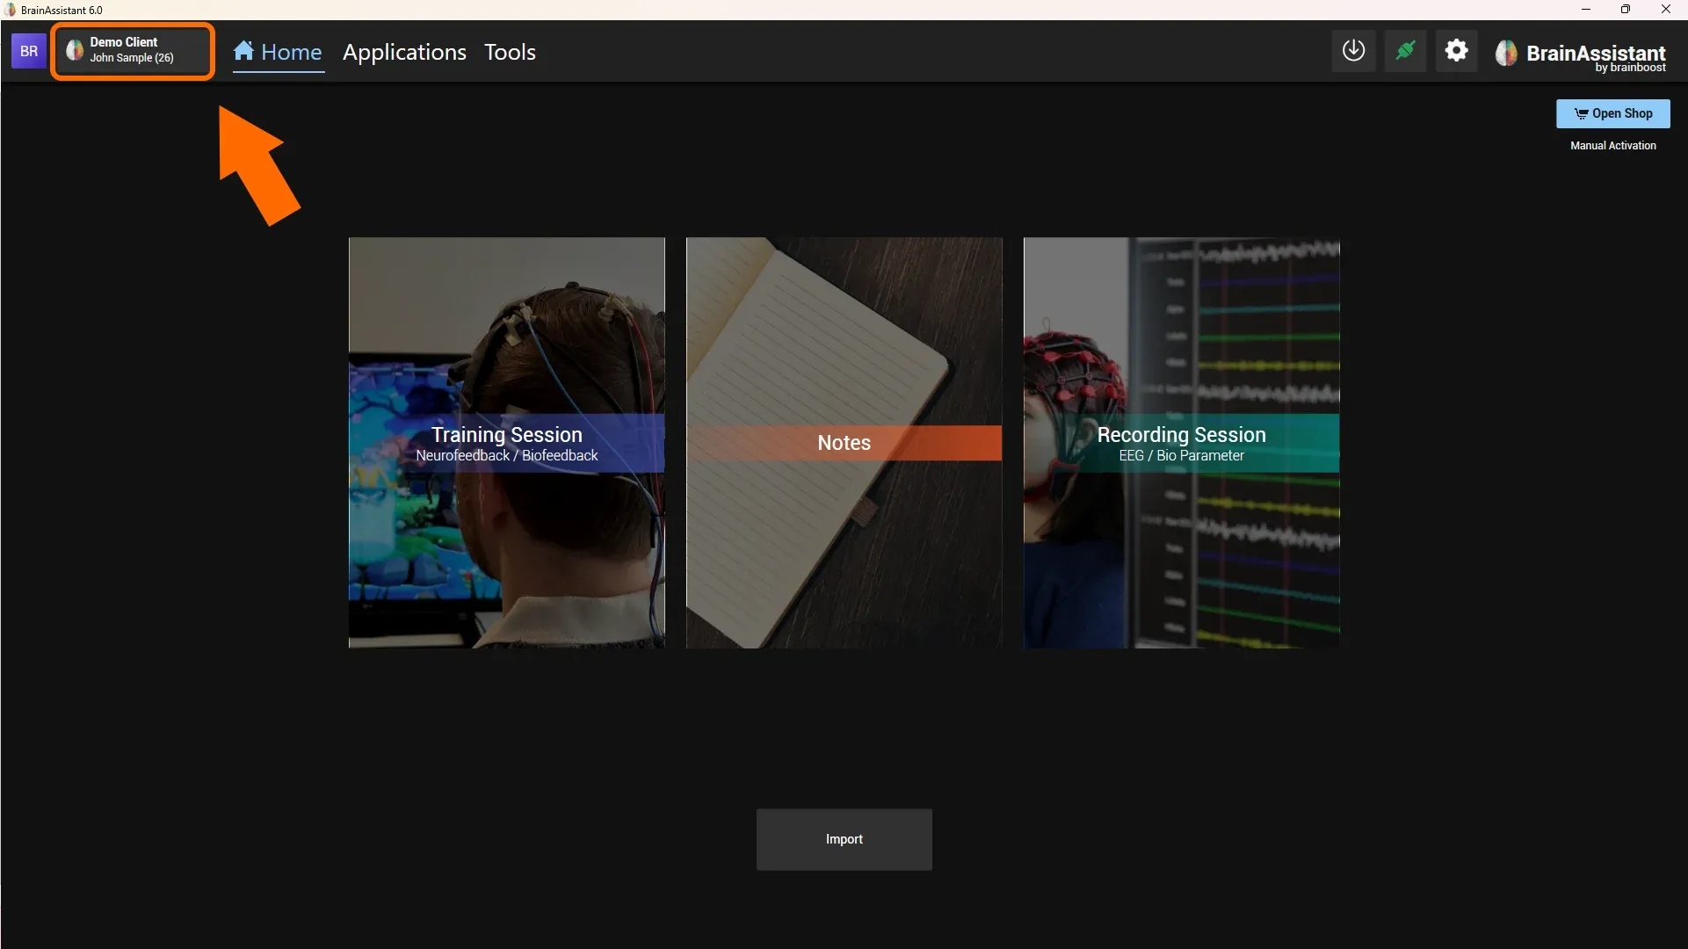Click the house icon beside Home
The width and height of the screenshot is (1688, 949).
pos(243,51)
